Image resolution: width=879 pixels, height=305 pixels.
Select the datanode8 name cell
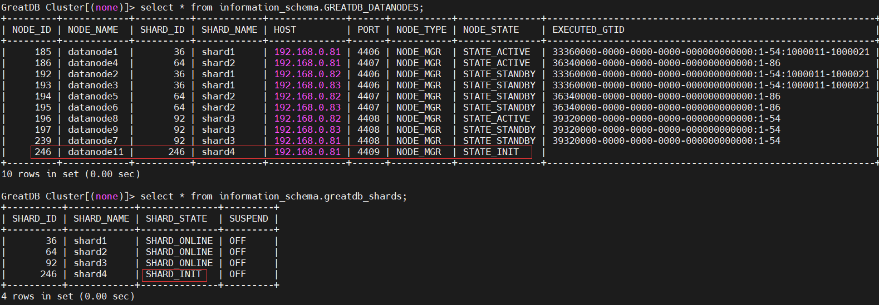[93, 119]
